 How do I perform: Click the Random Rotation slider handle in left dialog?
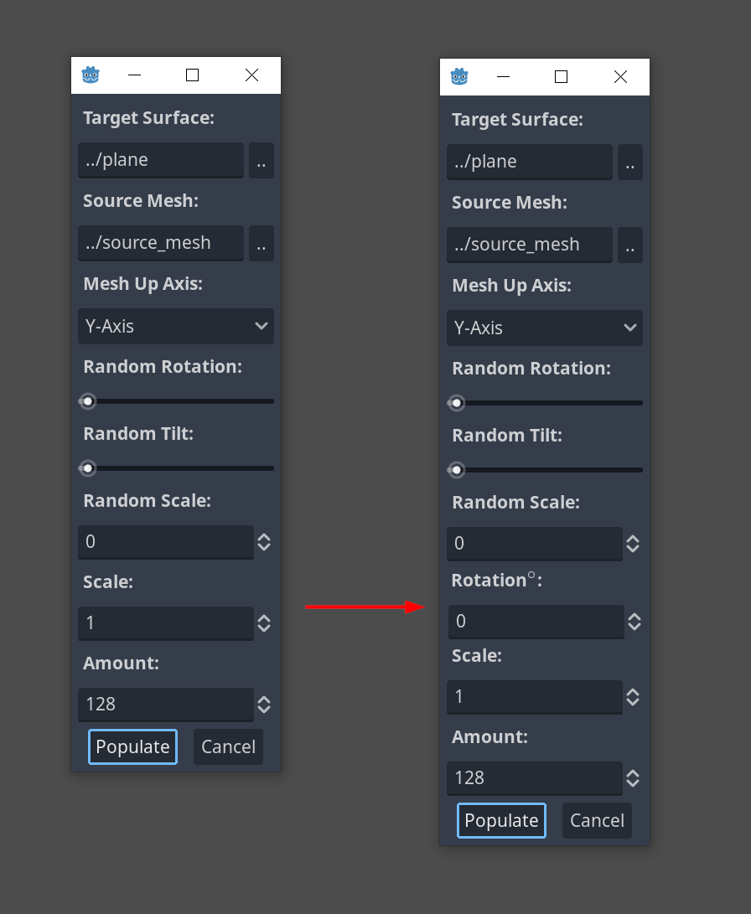[x=87, y=400]
